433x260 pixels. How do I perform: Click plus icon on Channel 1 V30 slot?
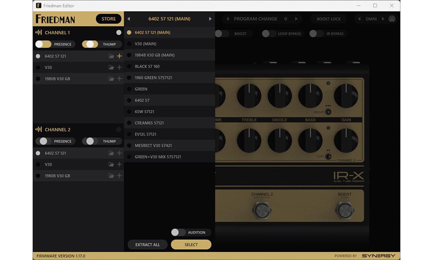(119, 67)
